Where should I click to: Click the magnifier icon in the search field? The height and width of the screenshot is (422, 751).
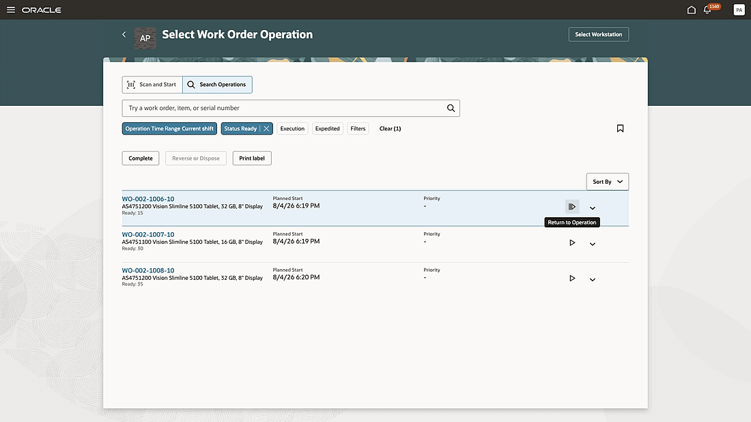coord(451,109)
